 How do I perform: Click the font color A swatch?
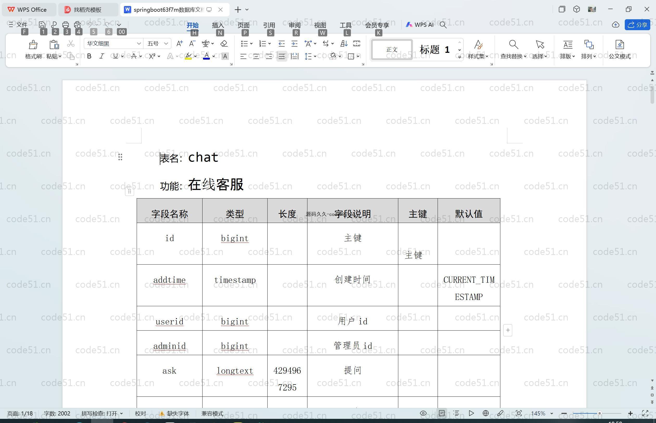206,56
